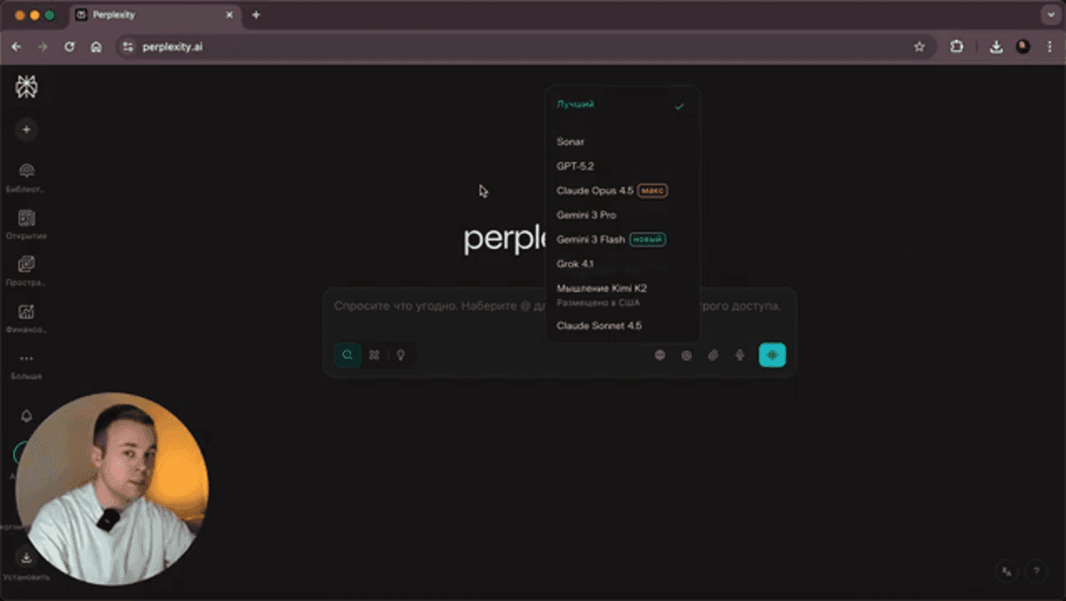This screenshot has height=601, width=1066.
Task: Choose the Gemini 3 Pro model
Action: [621, 215]
